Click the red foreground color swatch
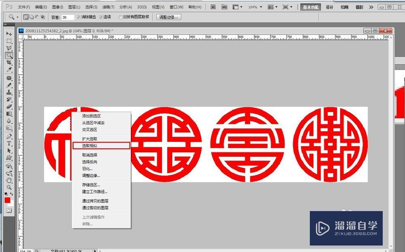Viewport: 405px width, 252px height. (x=7, y=200)
